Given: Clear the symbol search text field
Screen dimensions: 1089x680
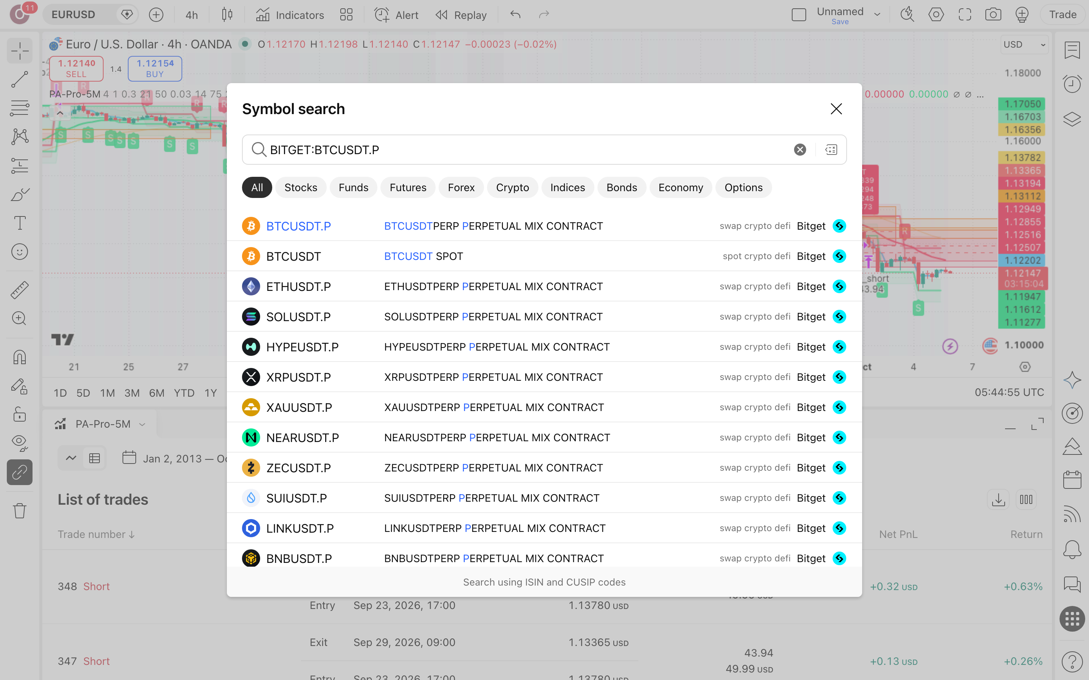Looking at the screenshot, I should tap(800, 150).
